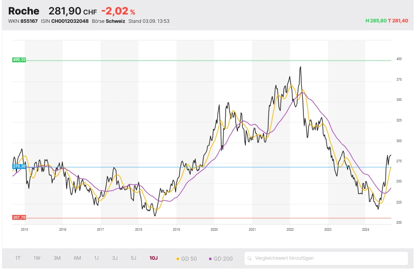414x279 pixels.
Task: Click the magnifier icon in comparison search
Action: click(x=249, y=258)
